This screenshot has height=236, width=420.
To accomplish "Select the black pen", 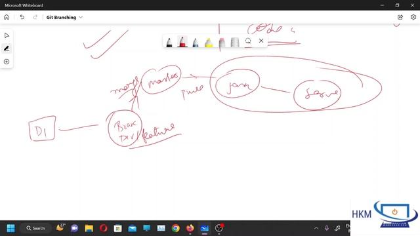I will click(169, 42).
